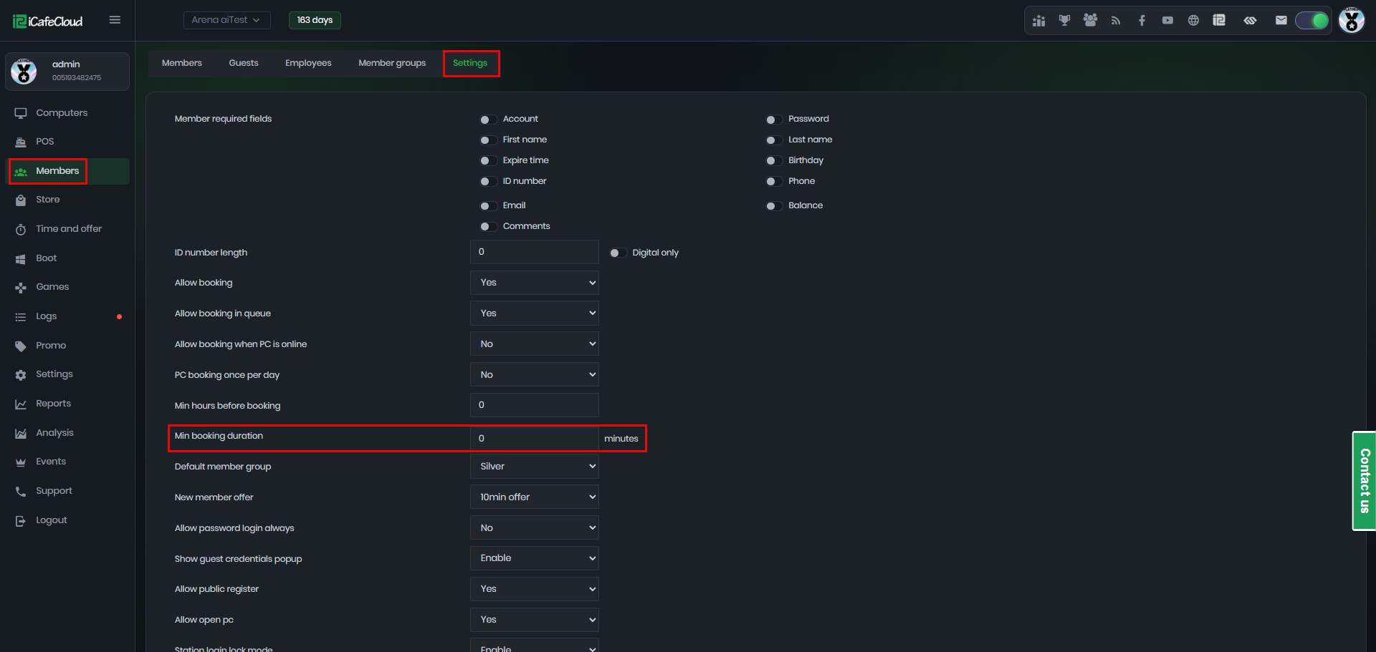Click the Store bag icon in sidebar

click(21, 200)
